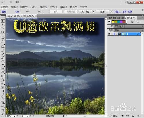Viewport: 144px width, 118px height.
Task: Switch to 画板 panel tab
Action: [117, 31]
